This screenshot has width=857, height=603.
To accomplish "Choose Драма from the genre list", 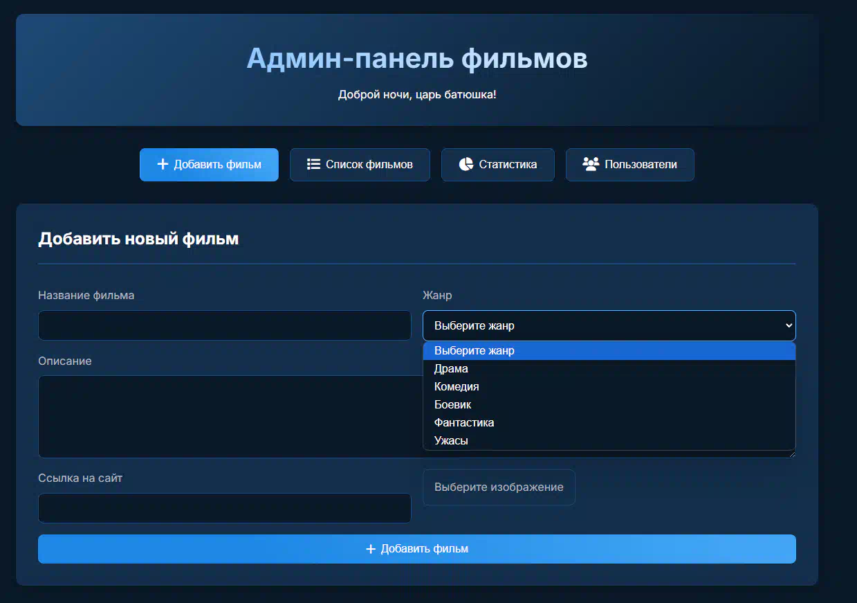I will (451, 369).
